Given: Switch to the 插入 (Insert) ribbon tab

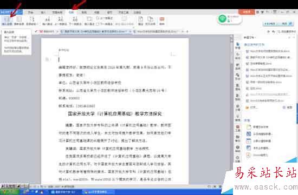Looking at the screenshot, I should click(43, 12).
